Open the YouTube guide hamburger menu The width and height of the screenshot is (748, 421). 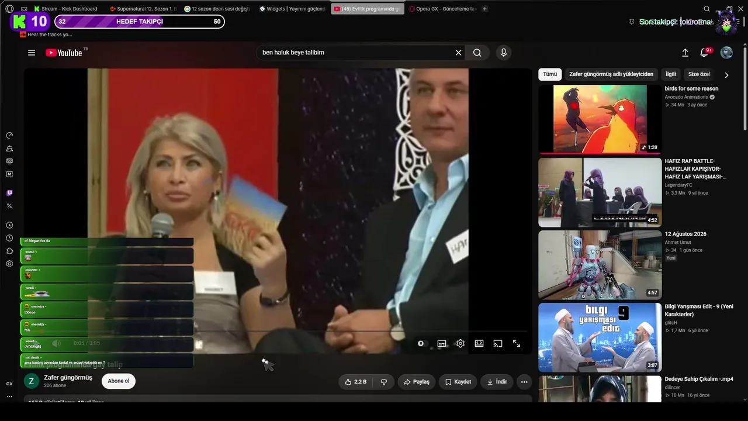pyautogui.click(x=32, y=53)
